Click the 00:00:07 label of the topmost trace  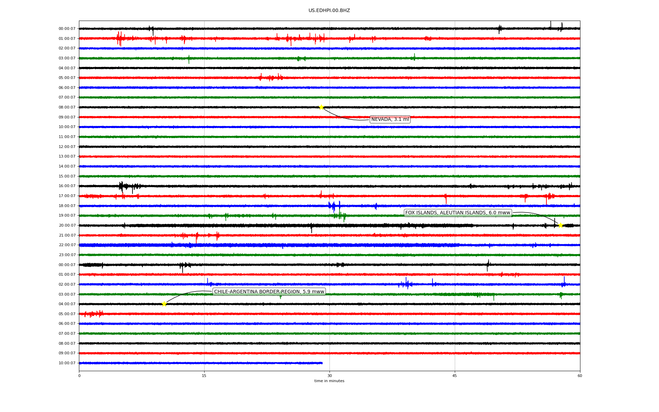point(67,29)
